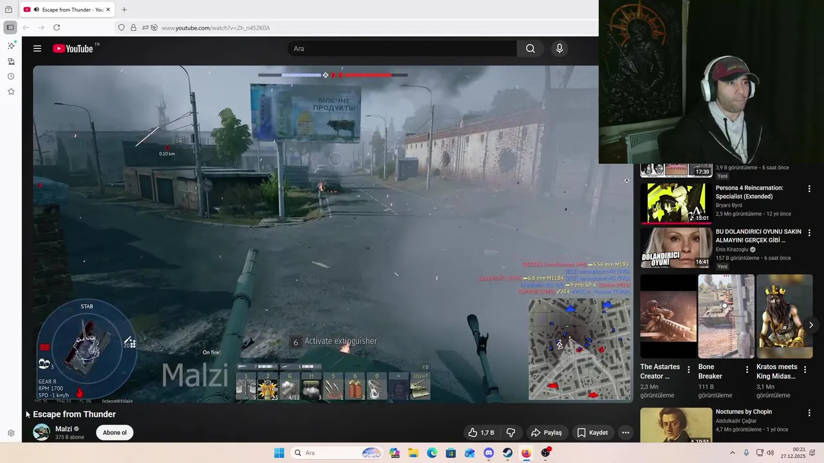Go back with browser back arrow
The width and height of the screenshot is (824, 463).
tap(26, 28)
